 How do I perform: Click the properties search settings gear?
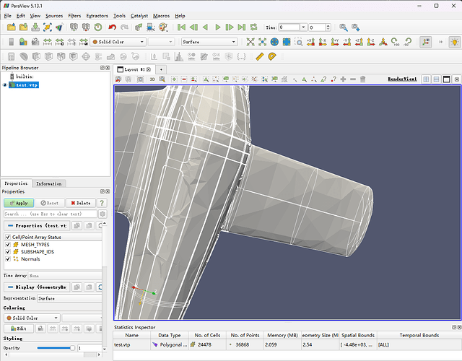point(103,214)
